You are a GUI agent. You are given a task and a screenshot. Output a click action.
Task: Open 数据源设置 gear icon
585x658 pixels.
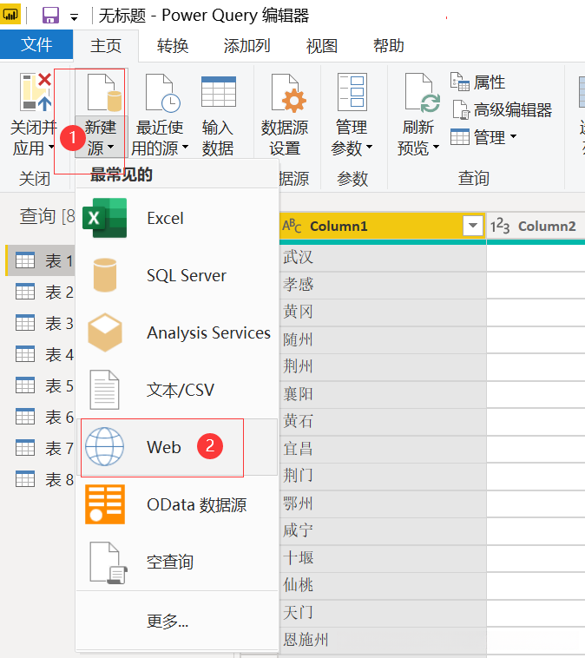[x=289, y=93]
